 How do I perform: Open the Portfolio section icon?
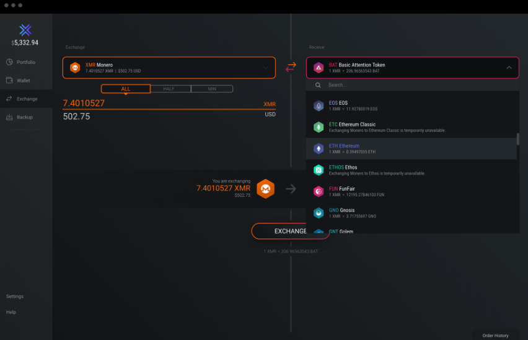tap(9, 62)
